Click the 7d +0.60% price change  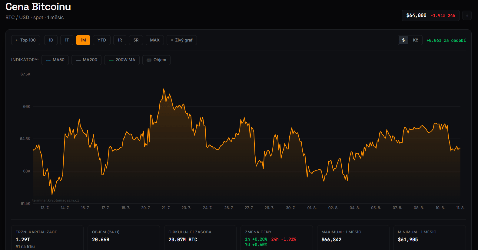[x=256, y=245]
